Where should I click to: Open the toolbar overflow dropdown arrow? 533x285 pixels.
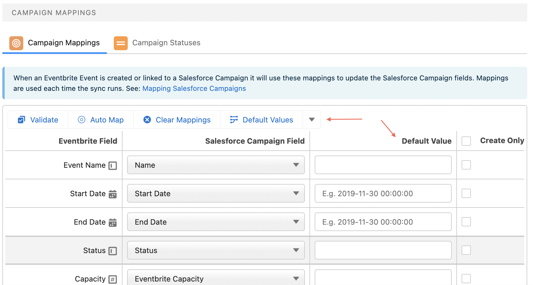pos(312,120)
